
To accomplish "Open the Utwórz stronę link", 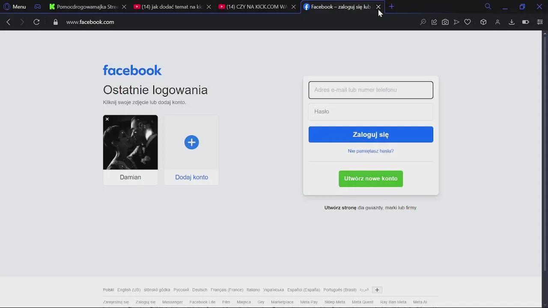I will coord(340,207).
